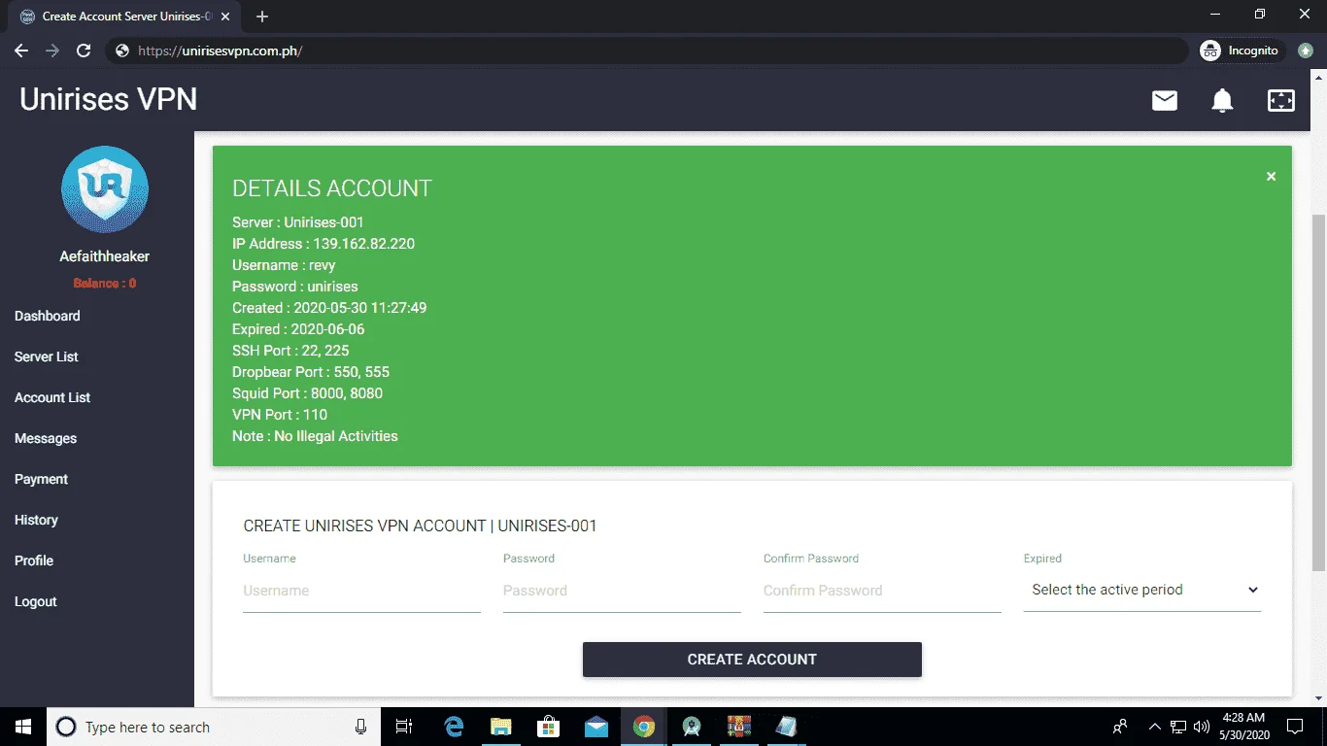
Task: Focus the Password input field
Action: (622, 591)
